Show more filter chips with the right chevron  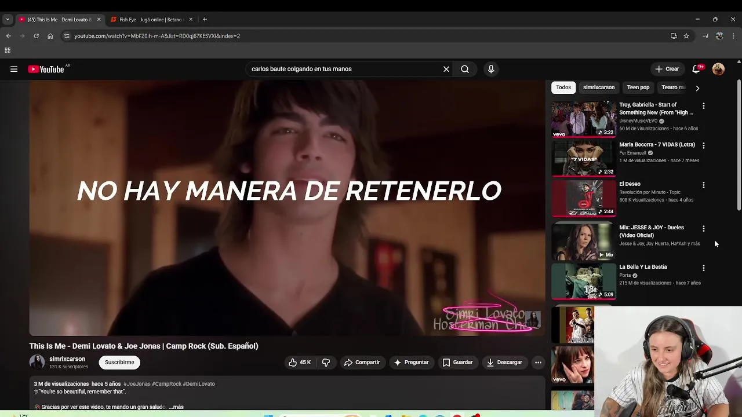pos(697,88)
